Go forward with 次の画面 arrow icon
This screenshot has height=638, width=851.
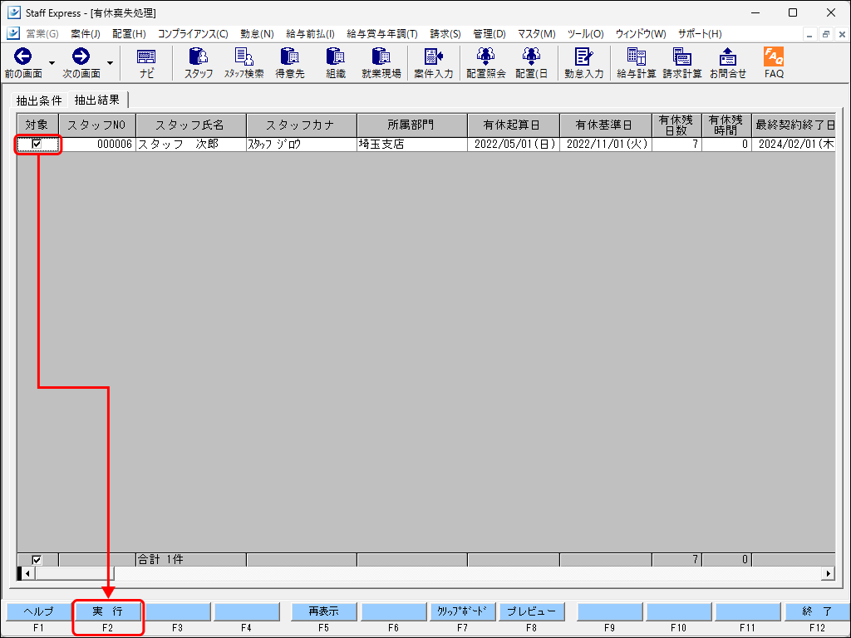point(81,56)
